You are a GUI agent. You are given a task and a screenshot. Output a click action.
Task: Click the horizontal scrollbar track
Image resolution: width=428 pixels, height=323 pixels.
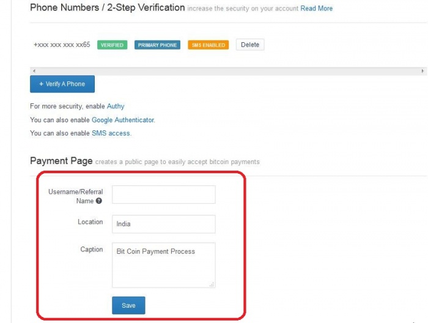coord(227,72)
